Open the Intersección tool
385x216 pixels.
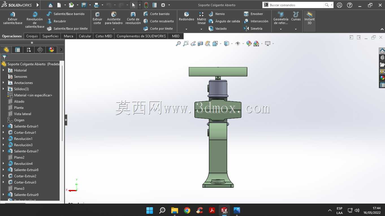pos(256,21)
